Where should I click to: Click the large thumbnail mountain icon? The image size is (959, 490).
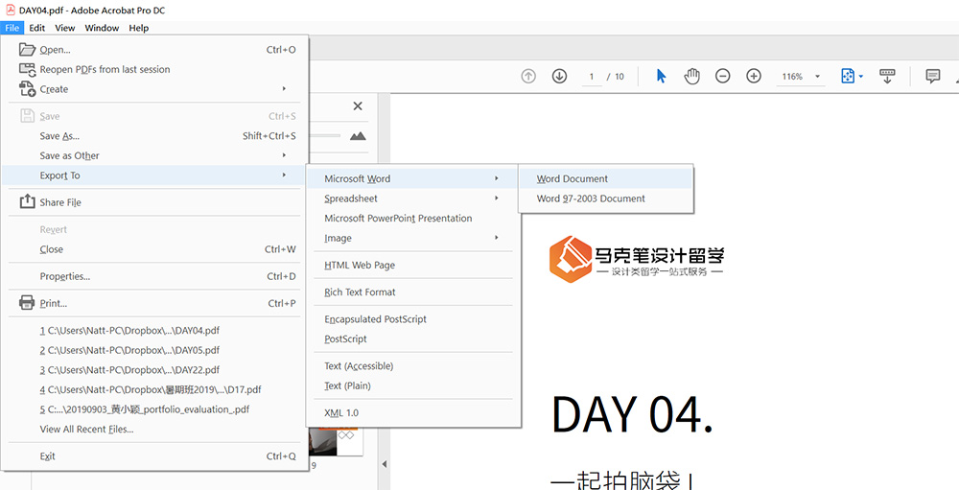click(358, 136)
